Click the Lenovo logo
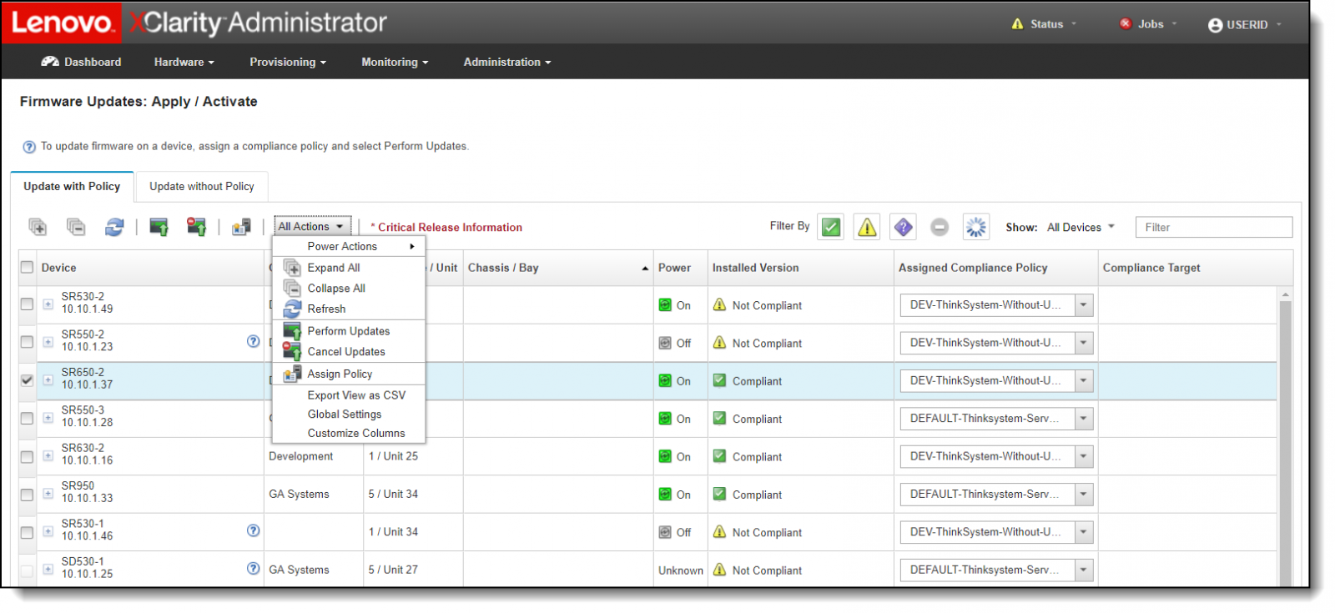1335x613 pixels. pos(62,23)
